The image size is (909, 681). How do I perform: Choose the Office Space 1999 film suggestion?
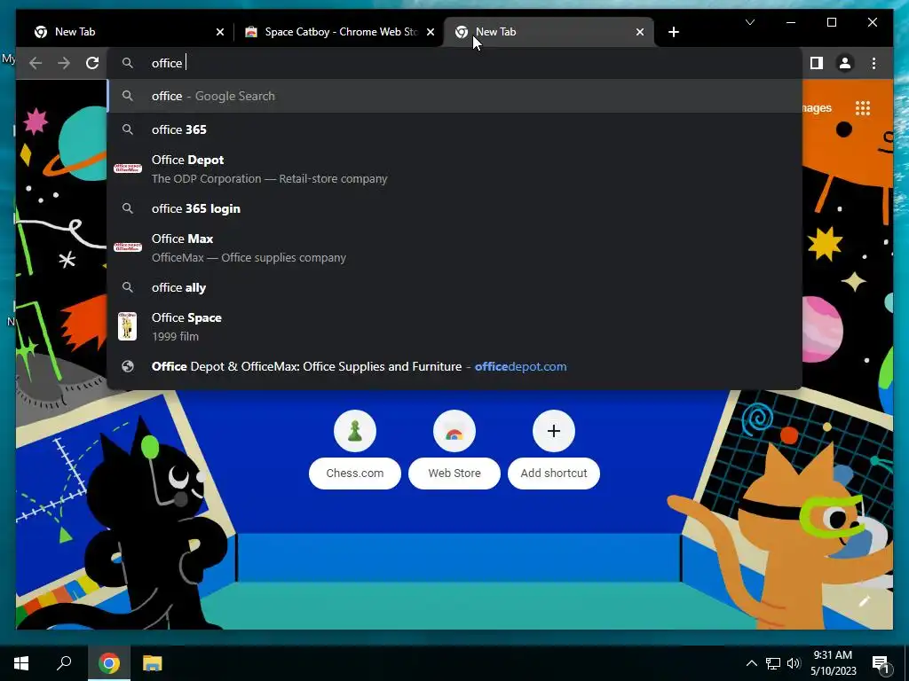tap(454, 326)
